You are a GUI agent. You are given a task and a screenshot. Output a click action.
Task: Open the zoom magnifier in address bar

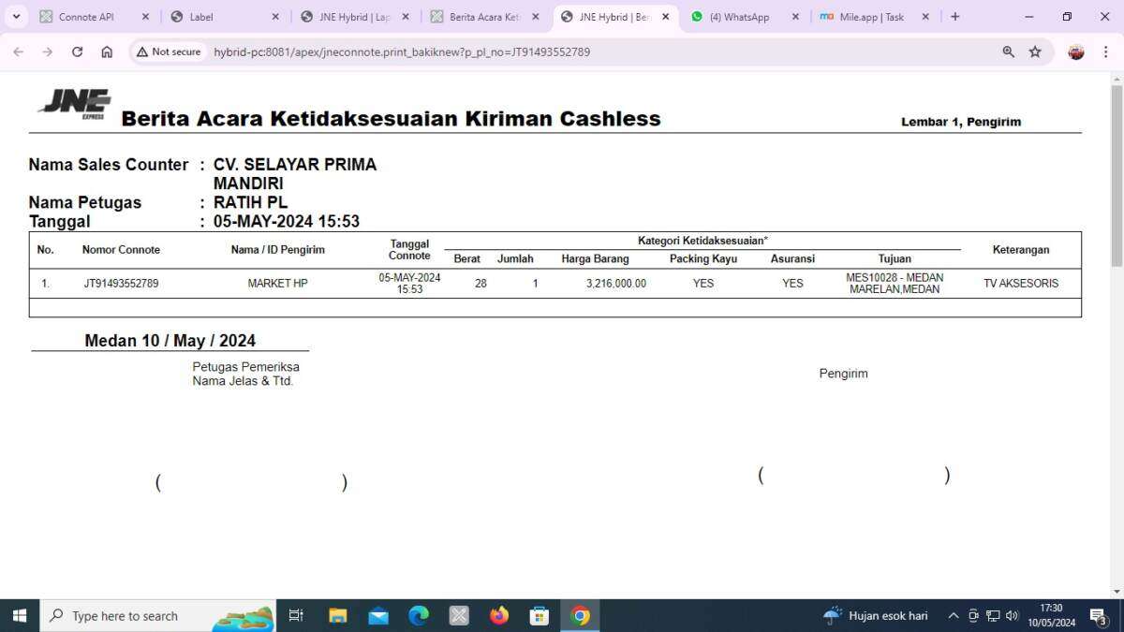click(1009, 52)
